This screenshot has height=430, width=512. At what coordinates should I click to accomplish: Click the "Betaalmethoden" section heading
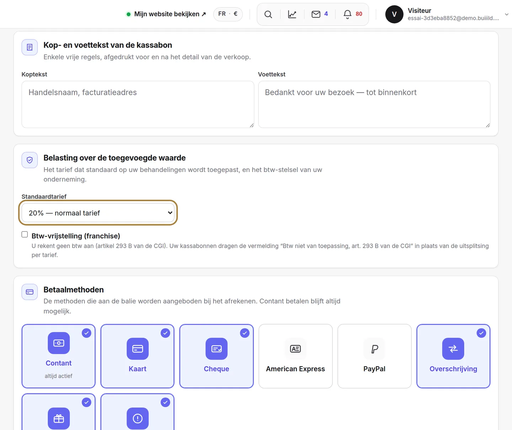coord(74,290)
